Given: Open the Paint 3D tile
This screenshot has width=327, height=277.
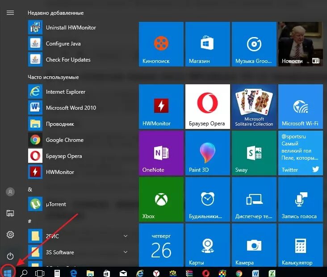Looking at the screenshot, I should point(208,153).
